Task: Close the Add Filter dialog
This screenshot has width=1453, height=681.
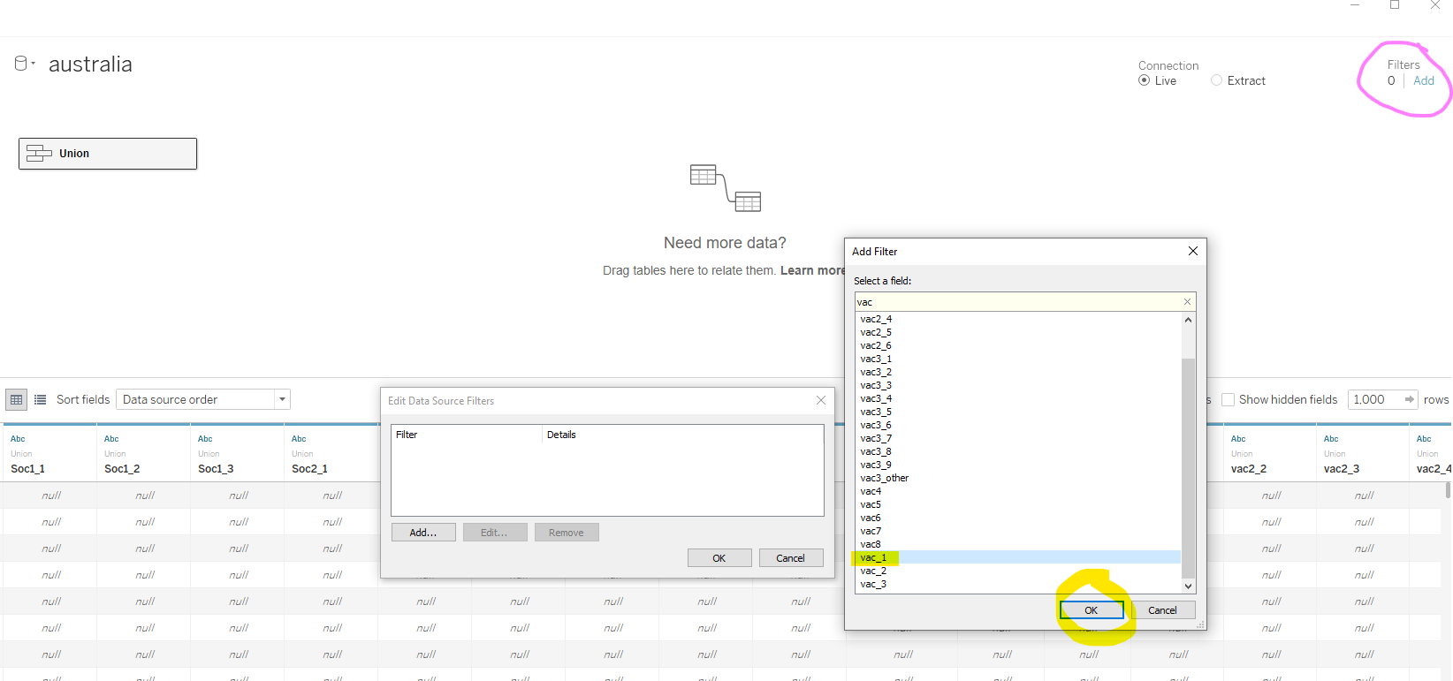Action: [x=1193, y=252]
